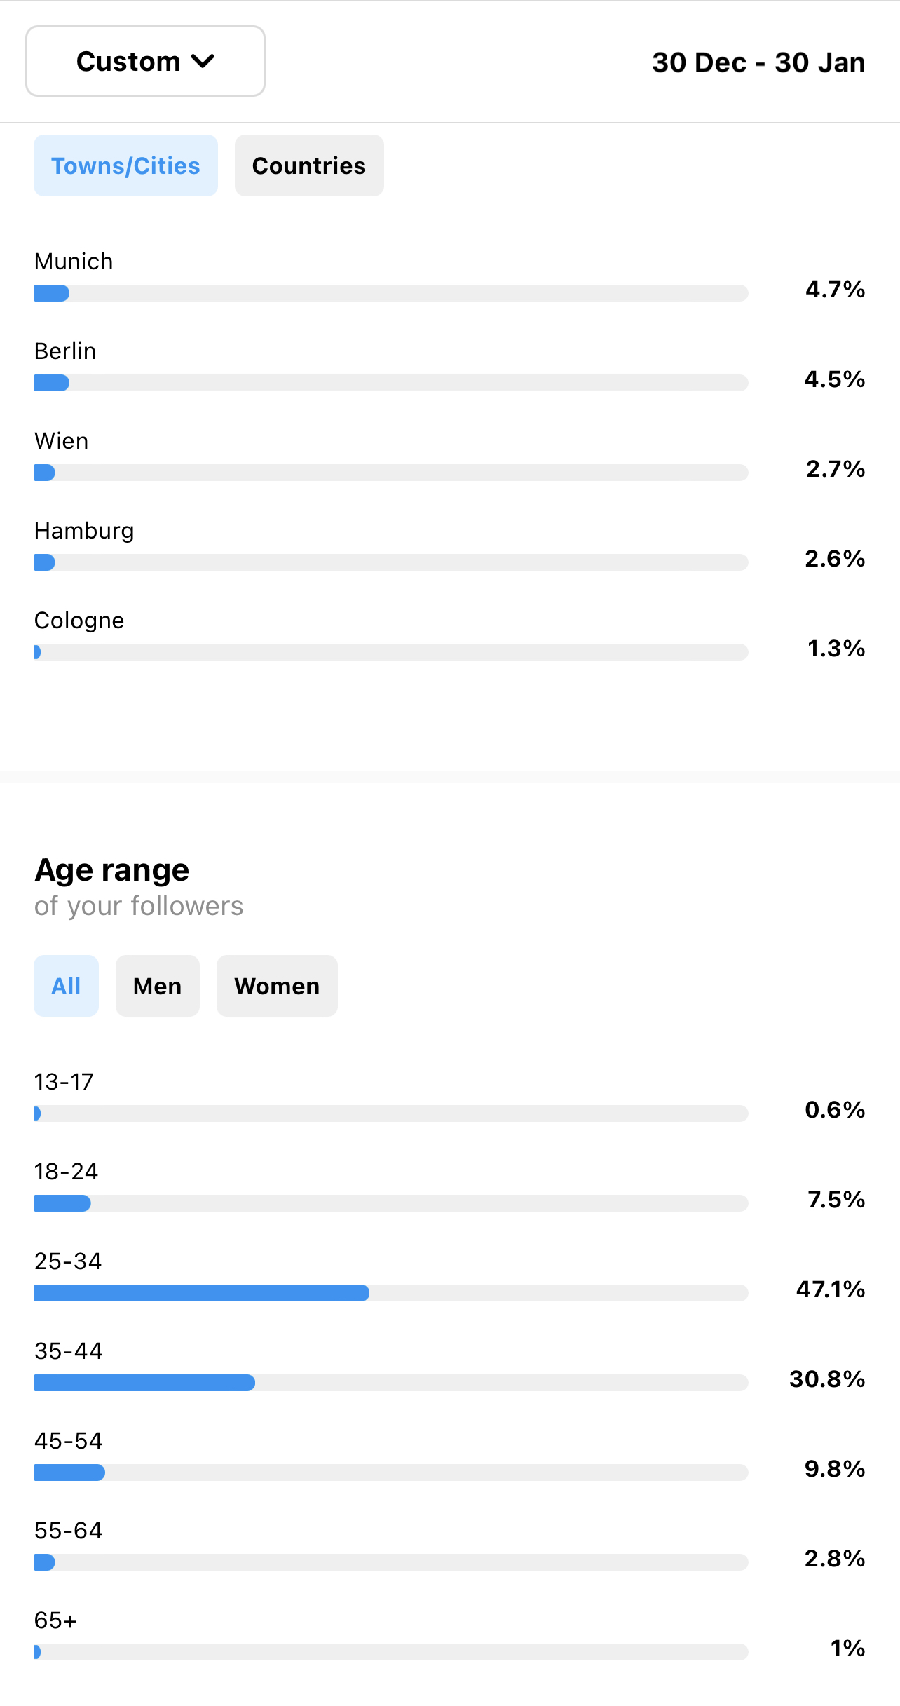Select the Towns/Cities tab
Viewport: 900px width, 1706px height.
pos(125,166)
